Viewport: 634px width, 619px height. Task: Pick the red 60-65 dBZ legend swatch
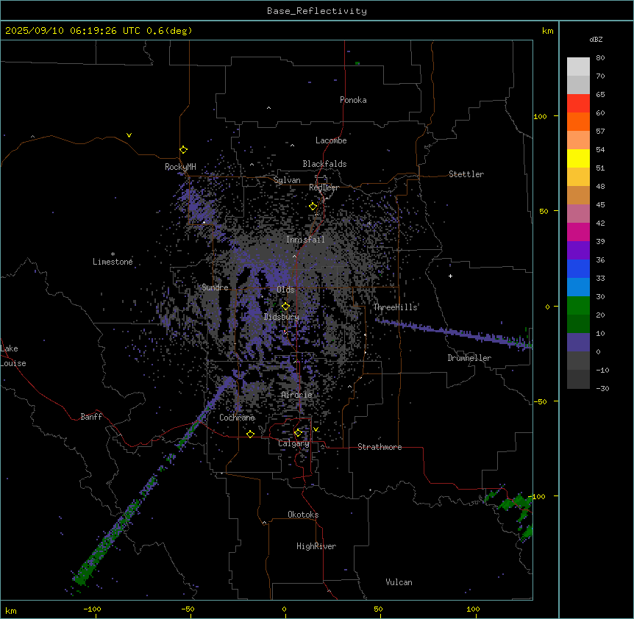pyautogui.click(x=578, y=104)
